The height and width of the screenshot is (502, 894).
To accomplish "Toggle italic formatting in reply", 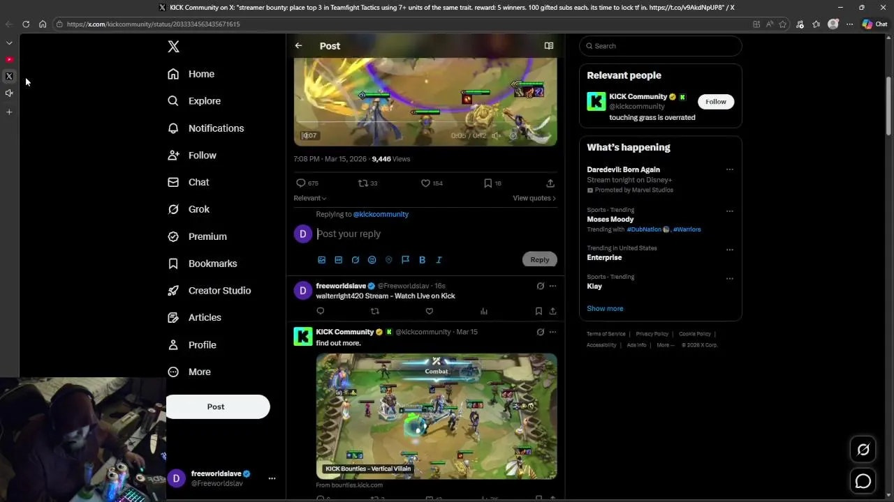I will [x=439, y=260].
